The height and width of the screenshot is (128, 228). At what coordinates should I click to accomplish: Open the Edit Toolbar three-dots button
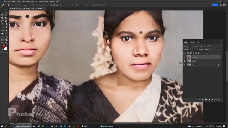pos(6,43)
